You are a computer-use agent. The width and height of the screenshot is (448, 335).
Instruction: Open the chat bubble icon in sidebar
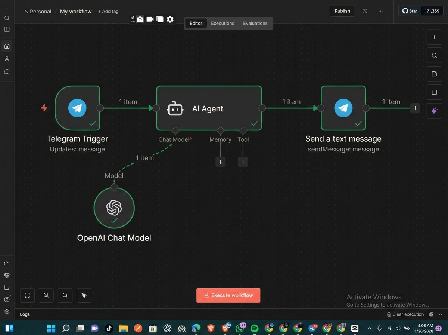coord(7,71)
